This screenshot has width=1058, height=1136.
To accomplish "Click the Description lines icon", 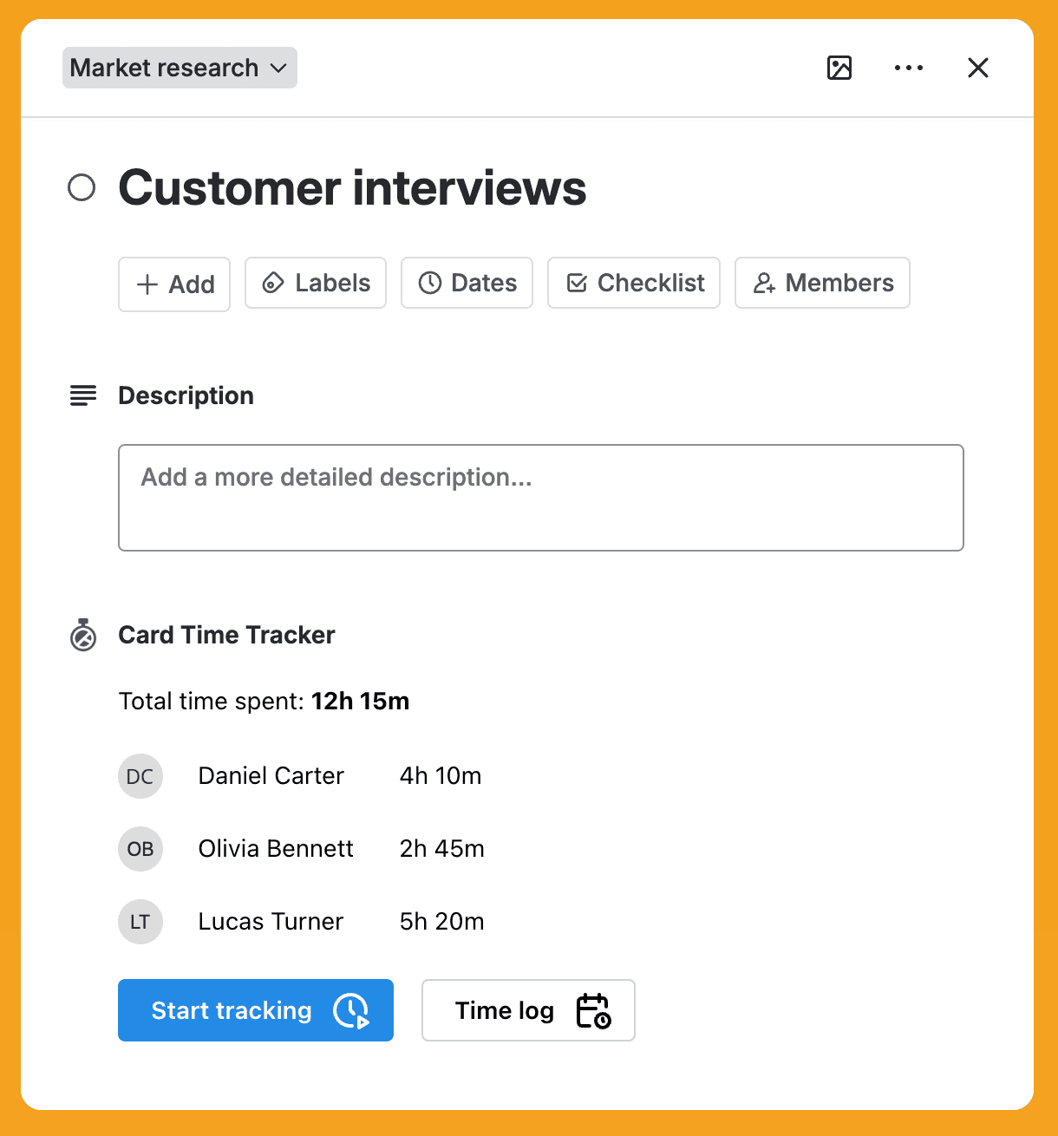I will coord(82,395).
